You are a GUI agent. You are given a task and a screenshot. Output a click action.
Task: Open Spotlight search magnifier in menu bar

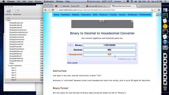tap(165, 1)
